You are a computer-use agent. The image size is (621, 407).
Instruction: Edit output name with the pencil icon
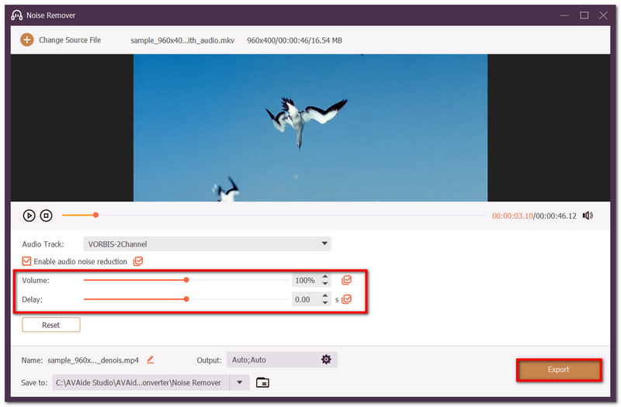click(x=150, y=360)
